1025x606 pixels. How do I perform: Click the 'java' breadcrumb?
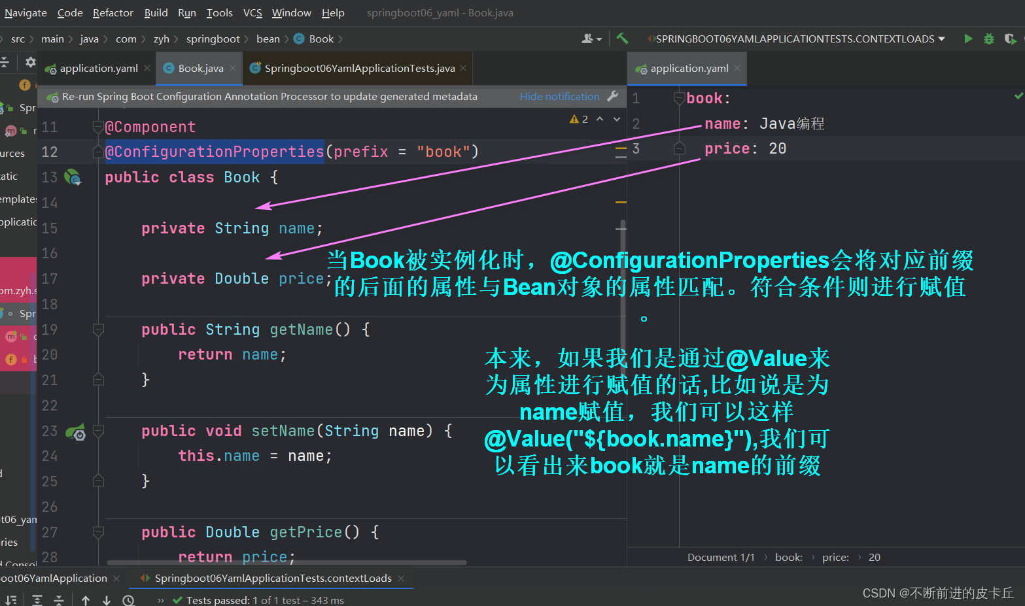tap(90, 39)
